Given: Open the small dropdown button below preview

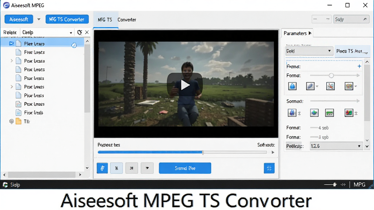Looking at the screenshot, I should (x=147, y=168).
